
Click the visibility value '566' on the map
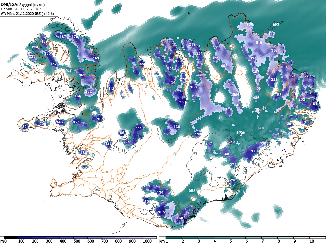point(236,94)
